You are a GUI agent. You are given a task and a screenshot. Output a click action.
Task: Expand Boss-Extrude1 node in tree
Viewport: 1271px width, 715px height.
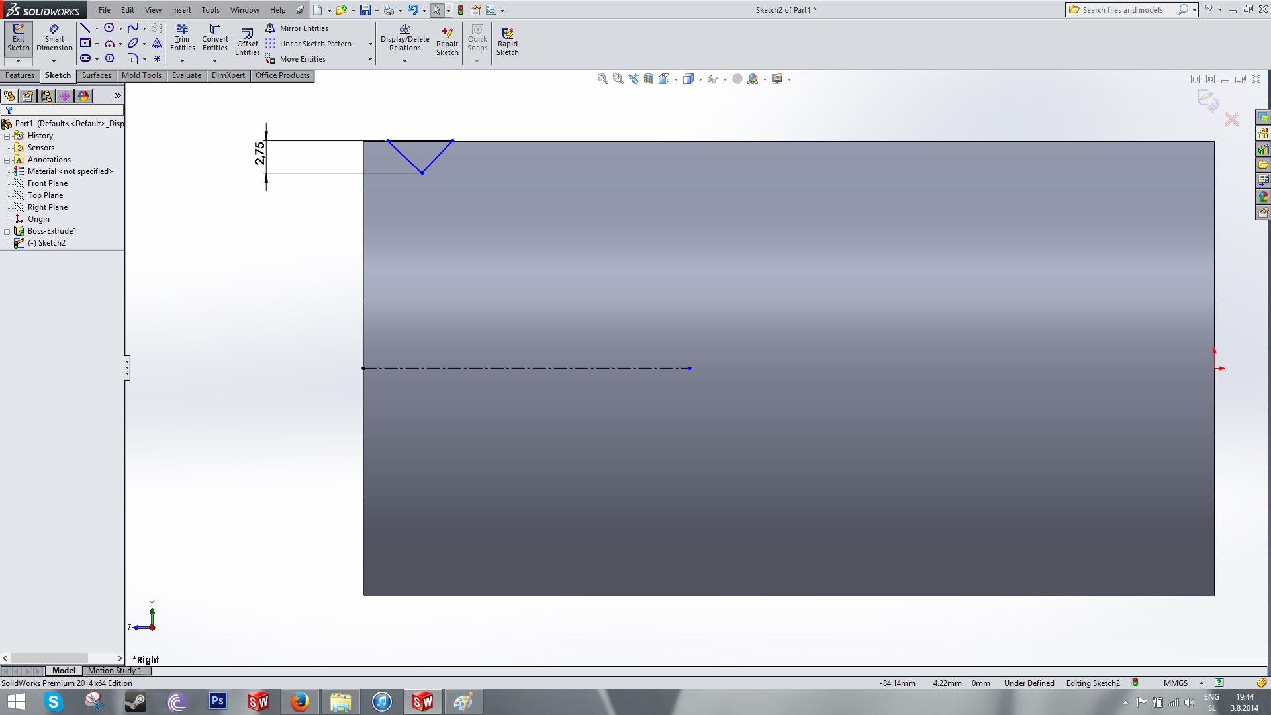coord(7,232)
